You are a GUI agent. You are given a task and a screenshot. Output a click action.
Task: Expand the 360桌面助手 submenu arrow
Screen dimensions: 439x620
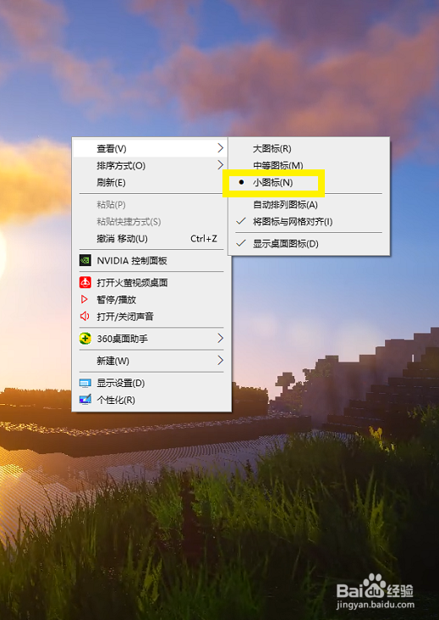pos(220,339)
